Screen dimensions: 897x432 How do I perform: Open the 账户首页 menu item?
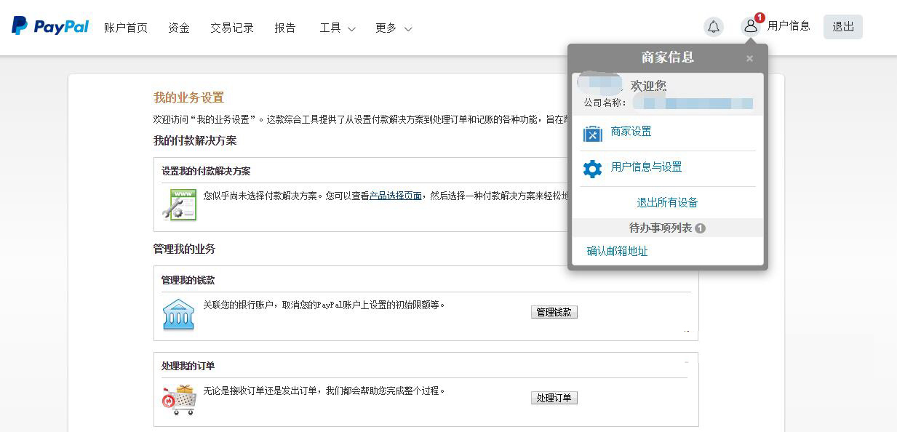click(x=126, y=28)
